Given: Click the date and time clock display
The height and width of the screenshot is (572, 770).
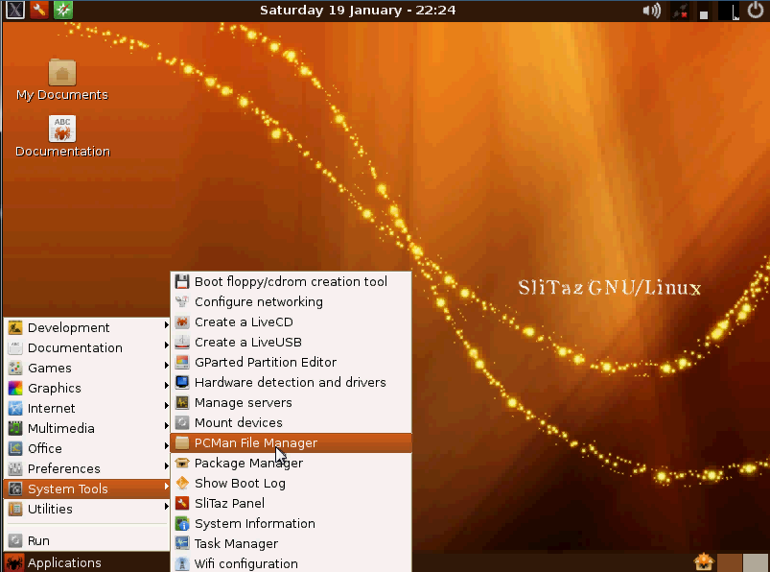Looking at the screenshot, I should coord(358,11).
